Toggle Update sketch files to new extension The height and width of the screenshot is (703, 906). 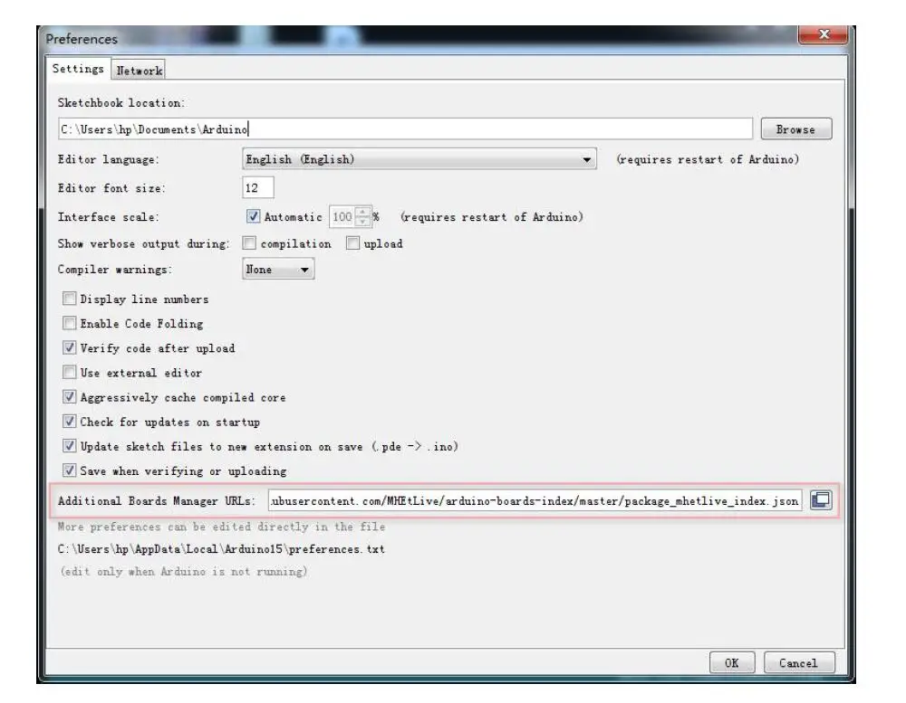click(70, 446)
